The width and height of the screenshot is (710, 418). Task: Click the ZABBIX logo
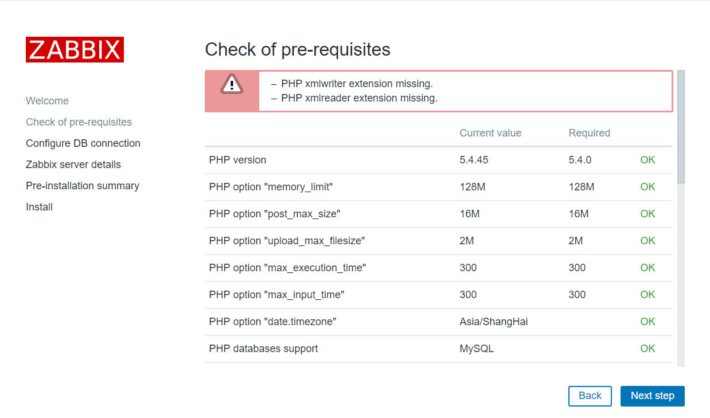(x=75, y=50)
